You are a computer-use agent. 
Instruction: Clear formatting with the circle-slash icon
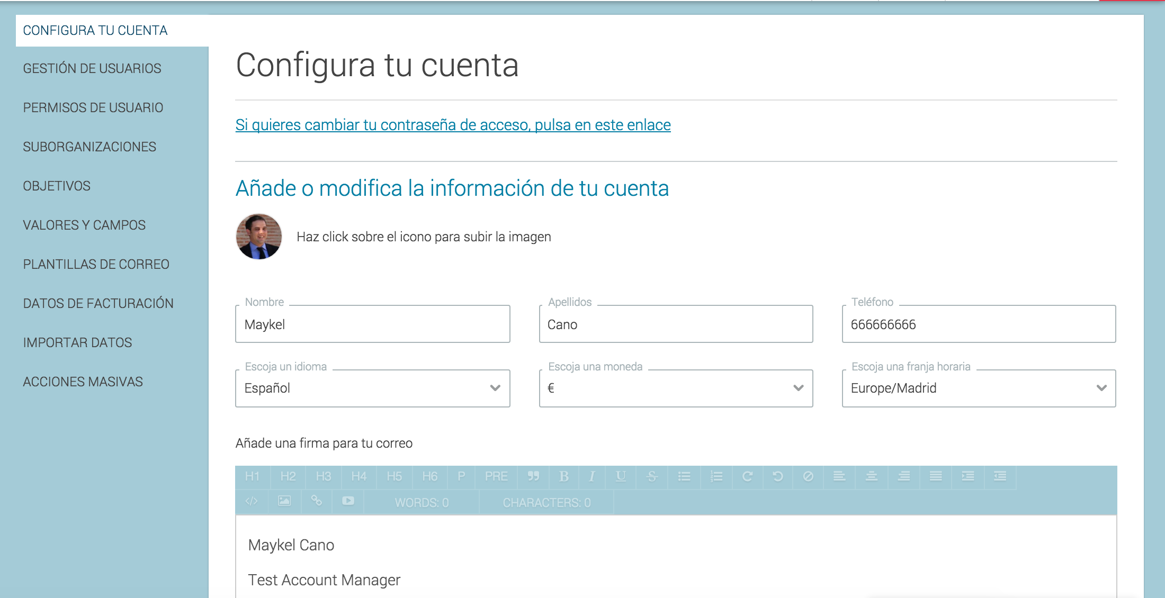(808, 477)
